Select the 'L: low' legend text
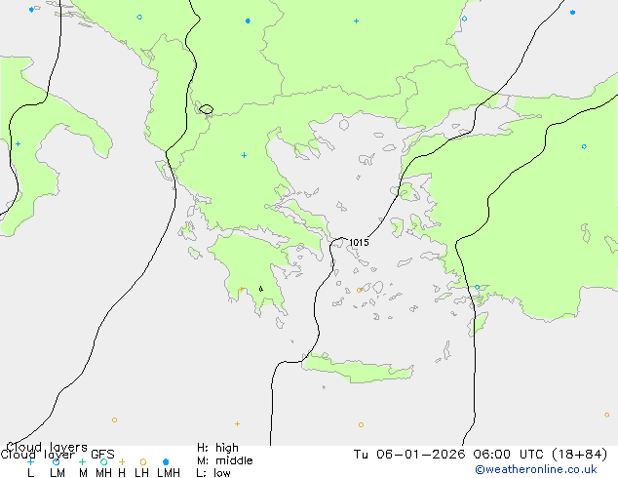 pyautogui.click(x=213, y=473)
